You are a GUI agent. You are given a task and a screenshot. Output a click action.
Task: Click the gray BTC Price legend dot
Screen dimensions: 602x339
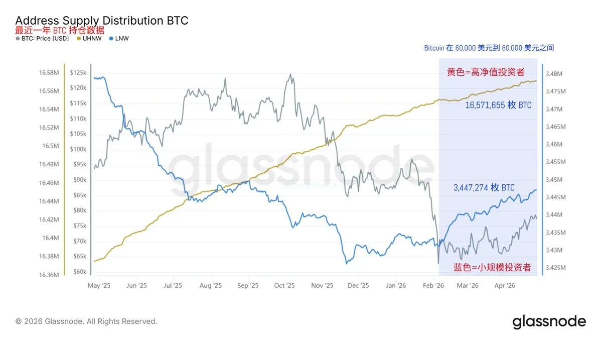pyautogui.click(x=18, y=38)
